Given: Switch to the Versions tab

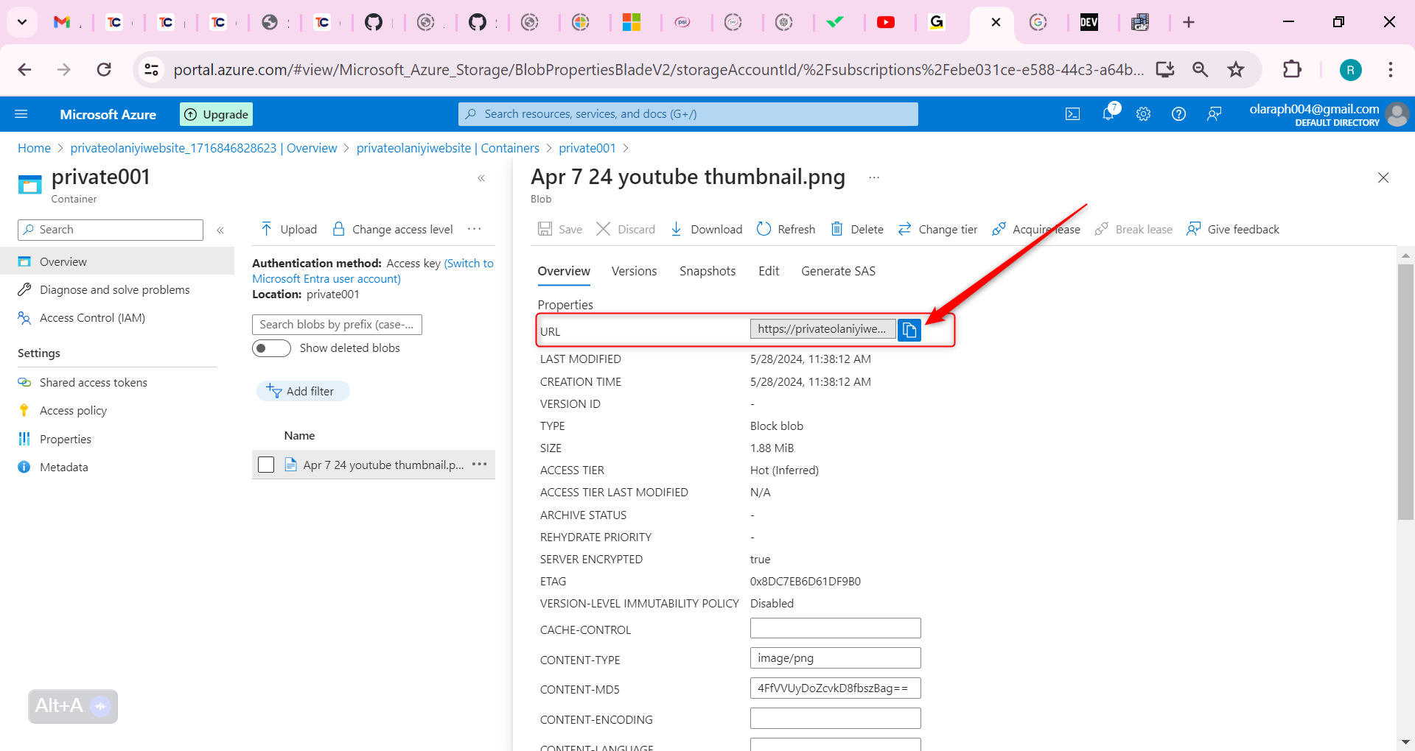Looking at the screenshot, I should [634, 271].
